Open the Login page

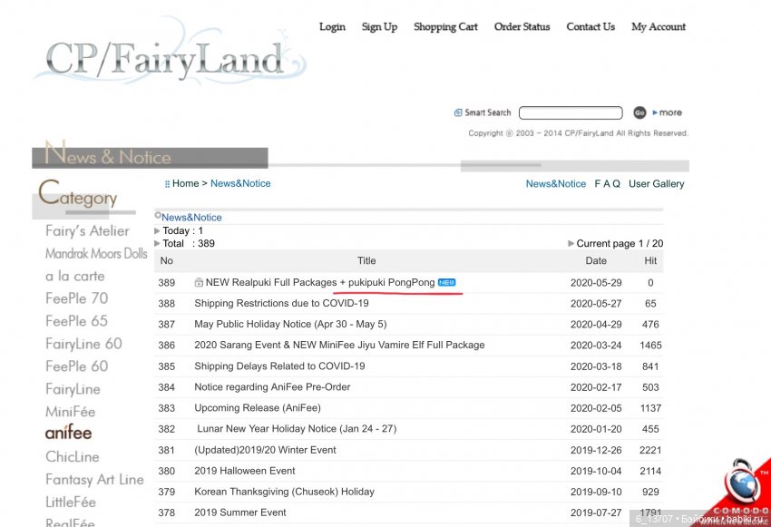tap(332, 27)
